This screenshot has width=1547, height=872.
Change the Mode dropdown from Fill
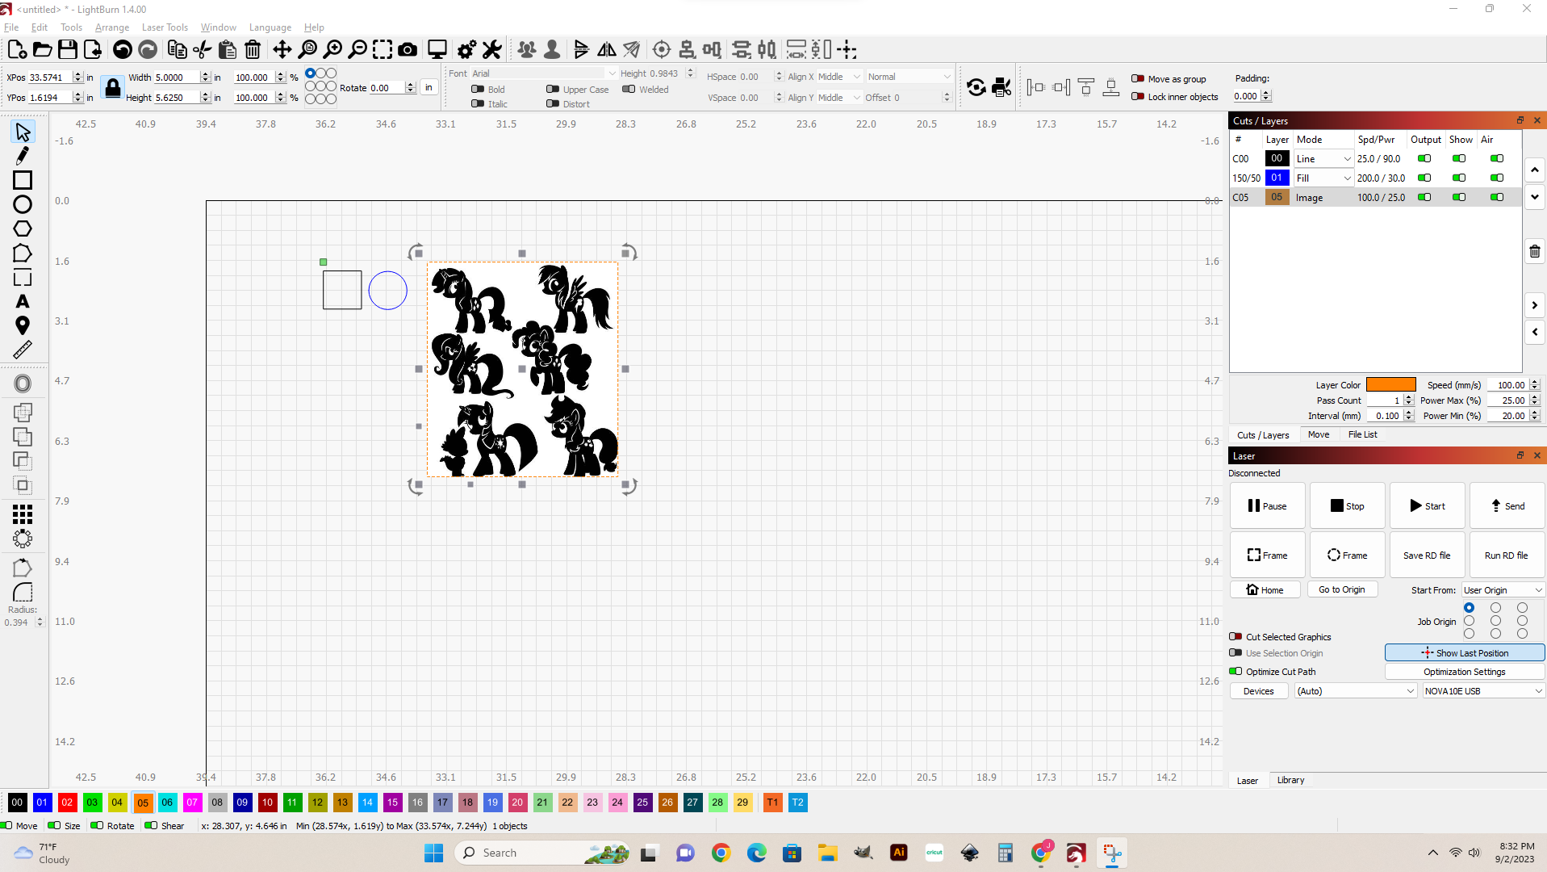pos(1323,178)
